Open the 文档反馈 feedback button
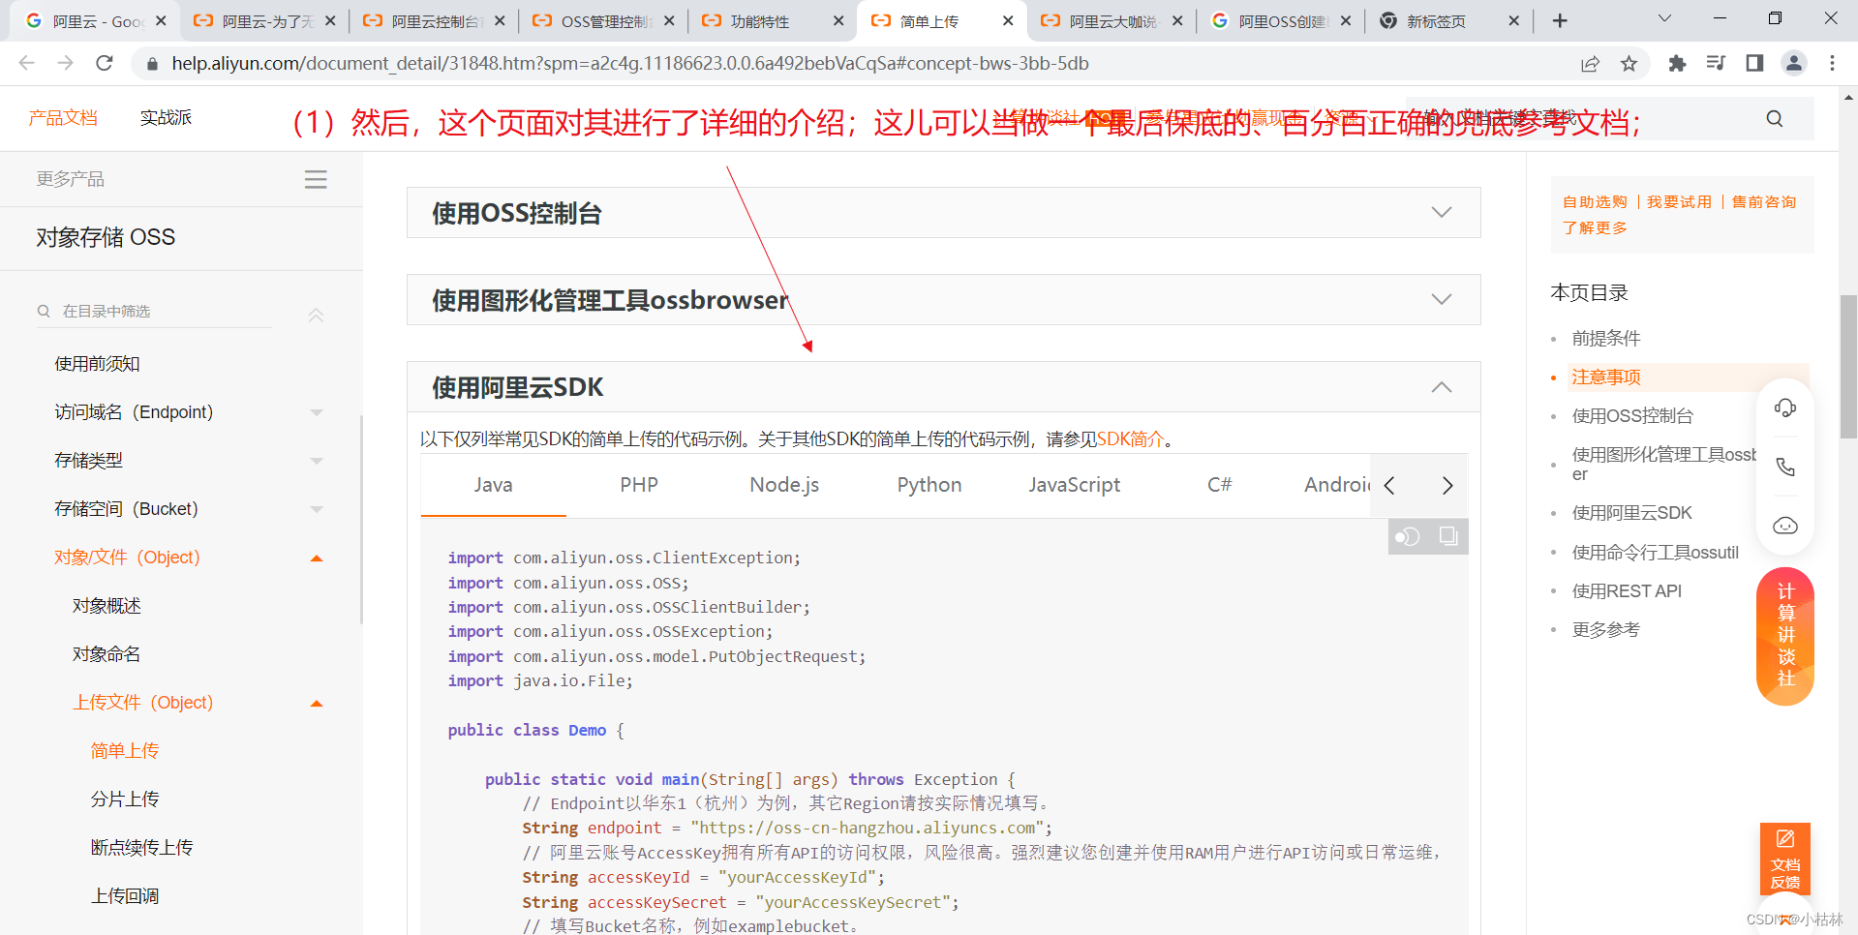This screenshot has width=1858, height=935. pos(1785,859)
